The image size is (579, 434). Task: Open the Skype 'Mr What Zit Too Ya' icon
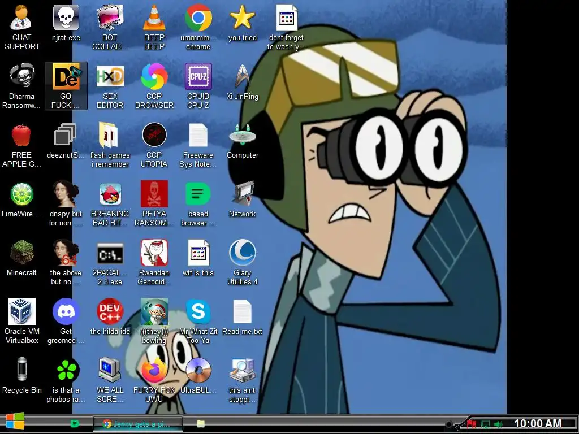(198, 321)
